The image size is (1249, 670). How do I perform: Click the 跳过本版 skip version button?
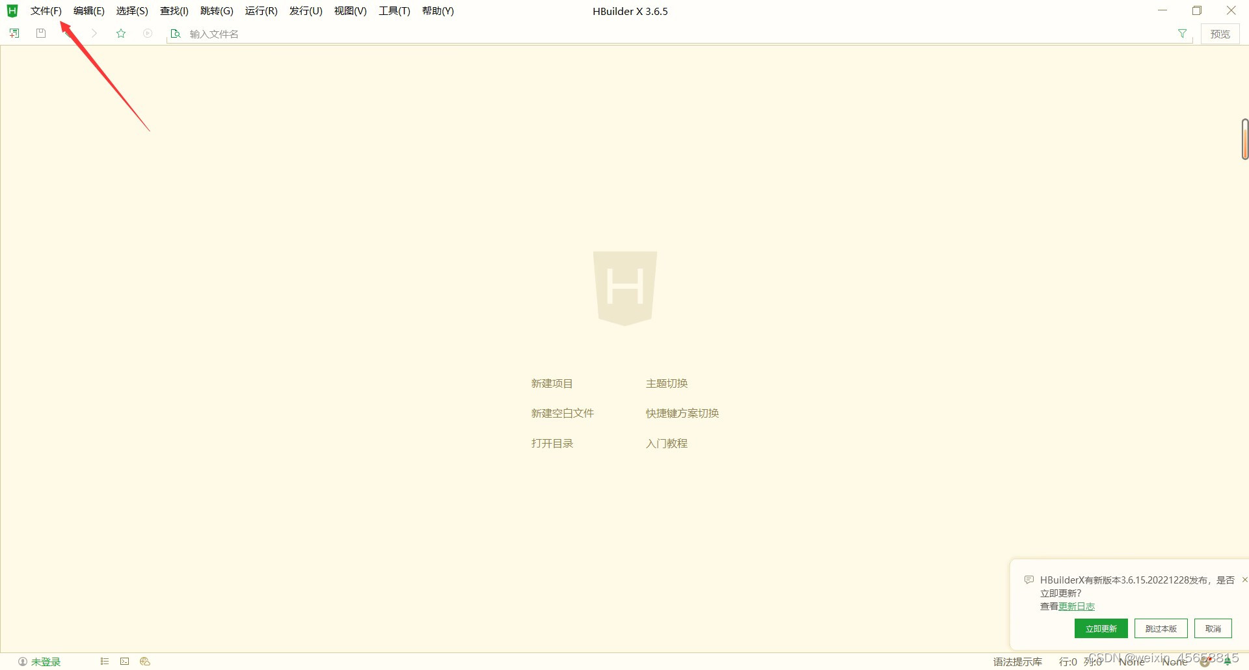pyautogui.click(x=1161, y=628)
